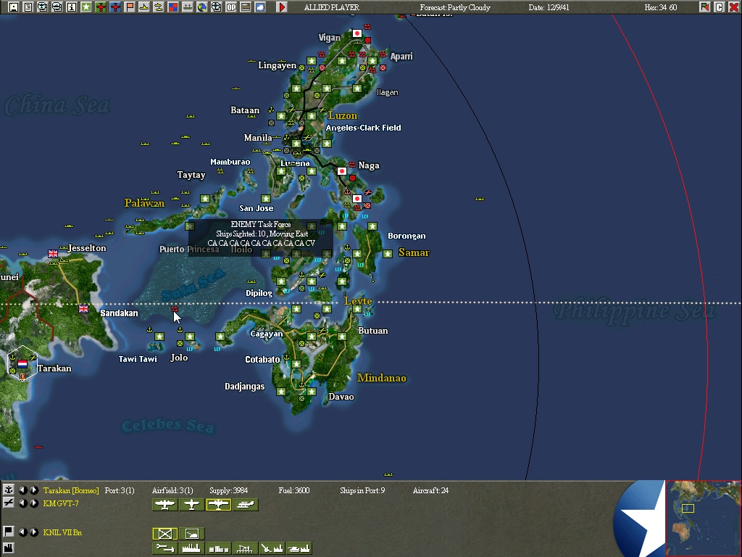742x557 pixels.
Task: Click the 'C' button in top bar
Action: (720, 7)
